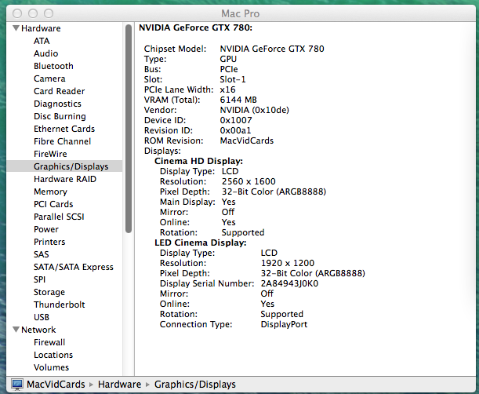Select Locations under Network
Image resolution: width=479 pixels, height=394 pixels.
tap(53, 354)
